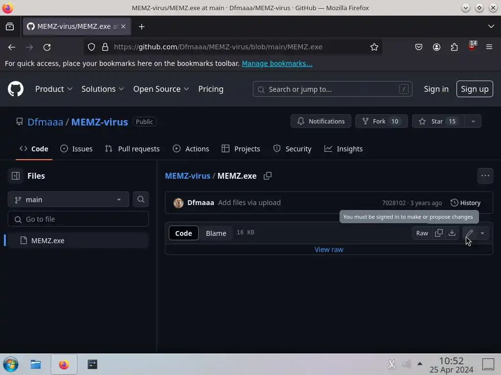Screen dimensions: 501x375
Task: Focus the Go to file field
Action: click(78, 219)
